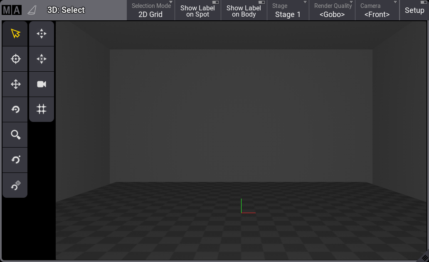Toggle the Setup option

(414, 10)
